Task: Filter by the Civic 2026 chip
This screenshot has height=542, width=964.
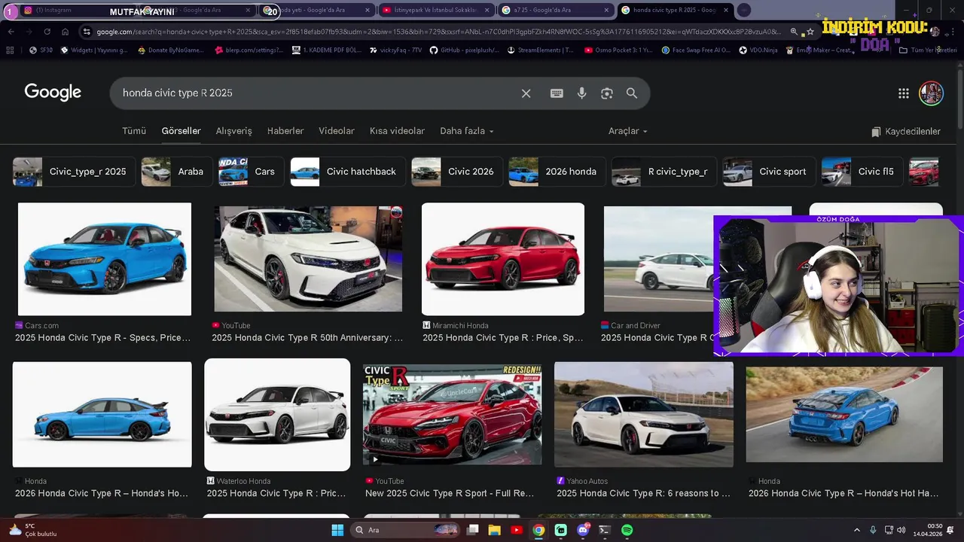Action: coord(457,172)
